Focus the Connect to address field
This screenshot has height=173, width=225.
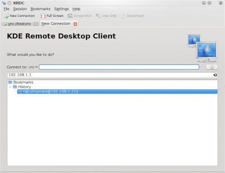click(x=119, y=67)
